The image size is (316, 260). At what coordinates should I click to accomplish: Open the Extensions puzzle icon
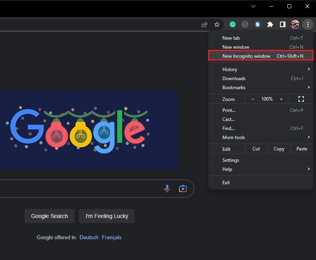270,24
